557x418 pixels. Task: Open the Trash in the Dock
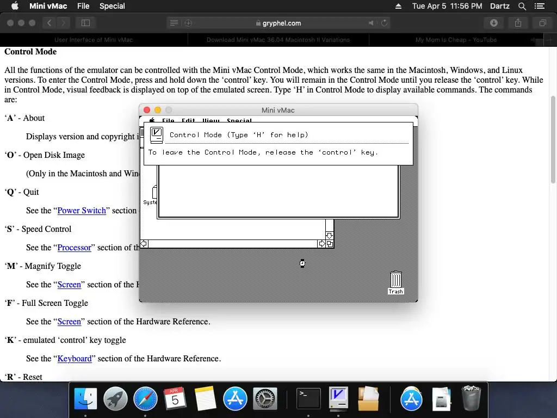[471, 398]
